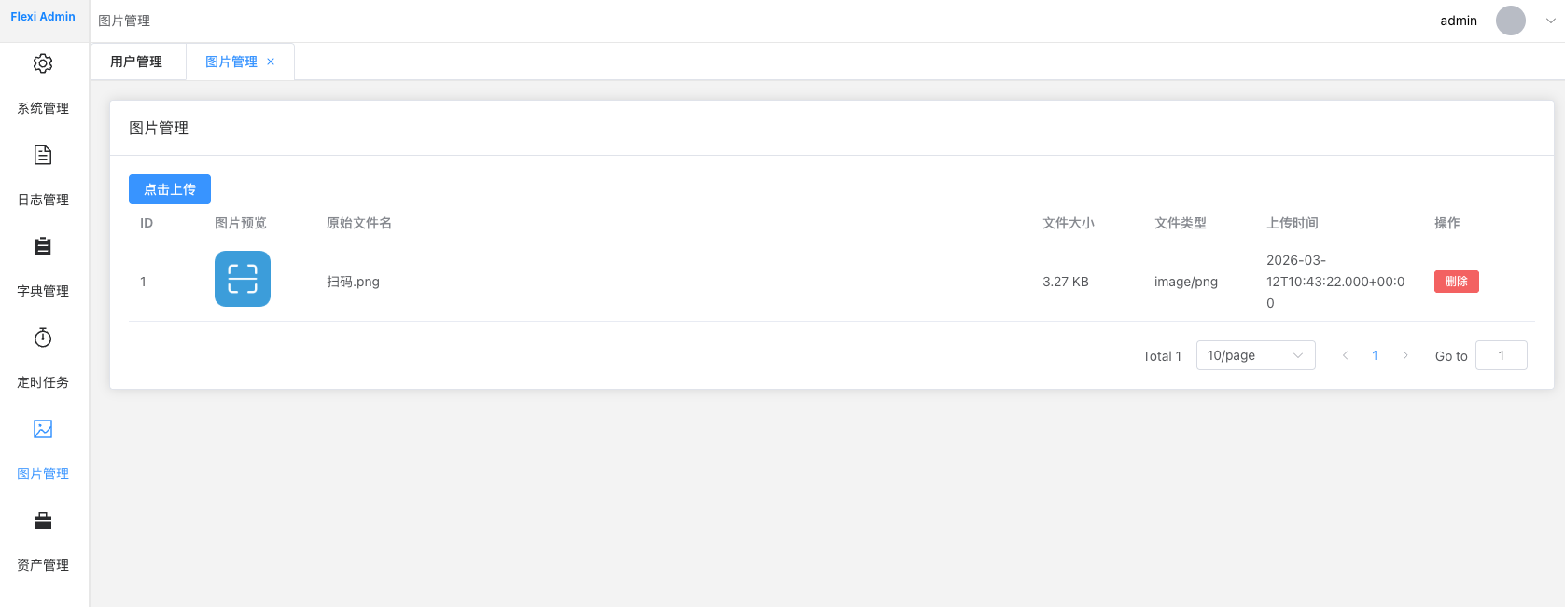Click the scheduled tasks stopwatch icon
Image resolution: width=1565 pixels, height=607 pixels.
[43, 338]
